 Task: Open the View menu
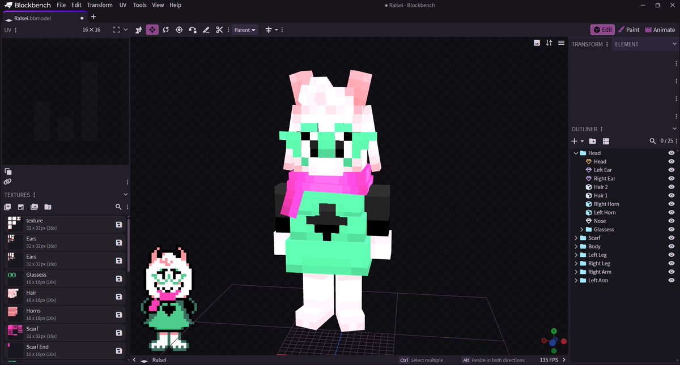point(158,5)
